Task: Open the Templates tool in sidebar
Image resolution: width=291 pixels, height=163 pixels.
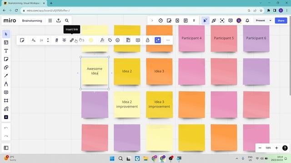Action: pos(6,43)
